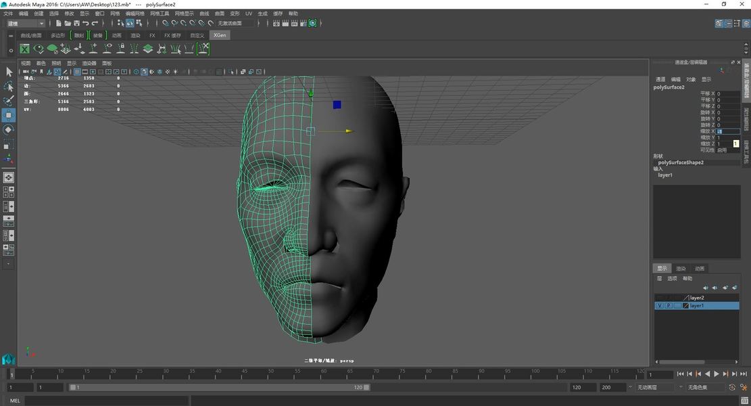Pick the Rotate tool in toolbox
Screen dimensions: 751x406
pyautogui.click(x=9, y=130)
